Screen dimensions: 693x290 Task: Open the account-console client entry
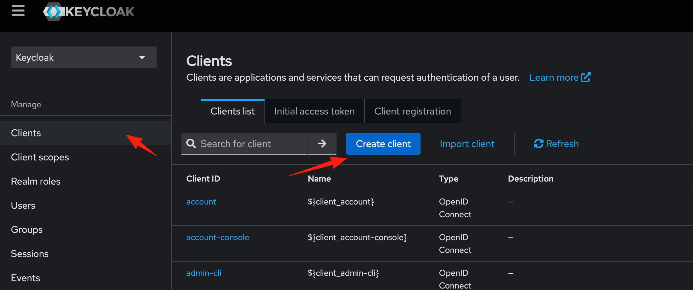(x=218, y=237)
